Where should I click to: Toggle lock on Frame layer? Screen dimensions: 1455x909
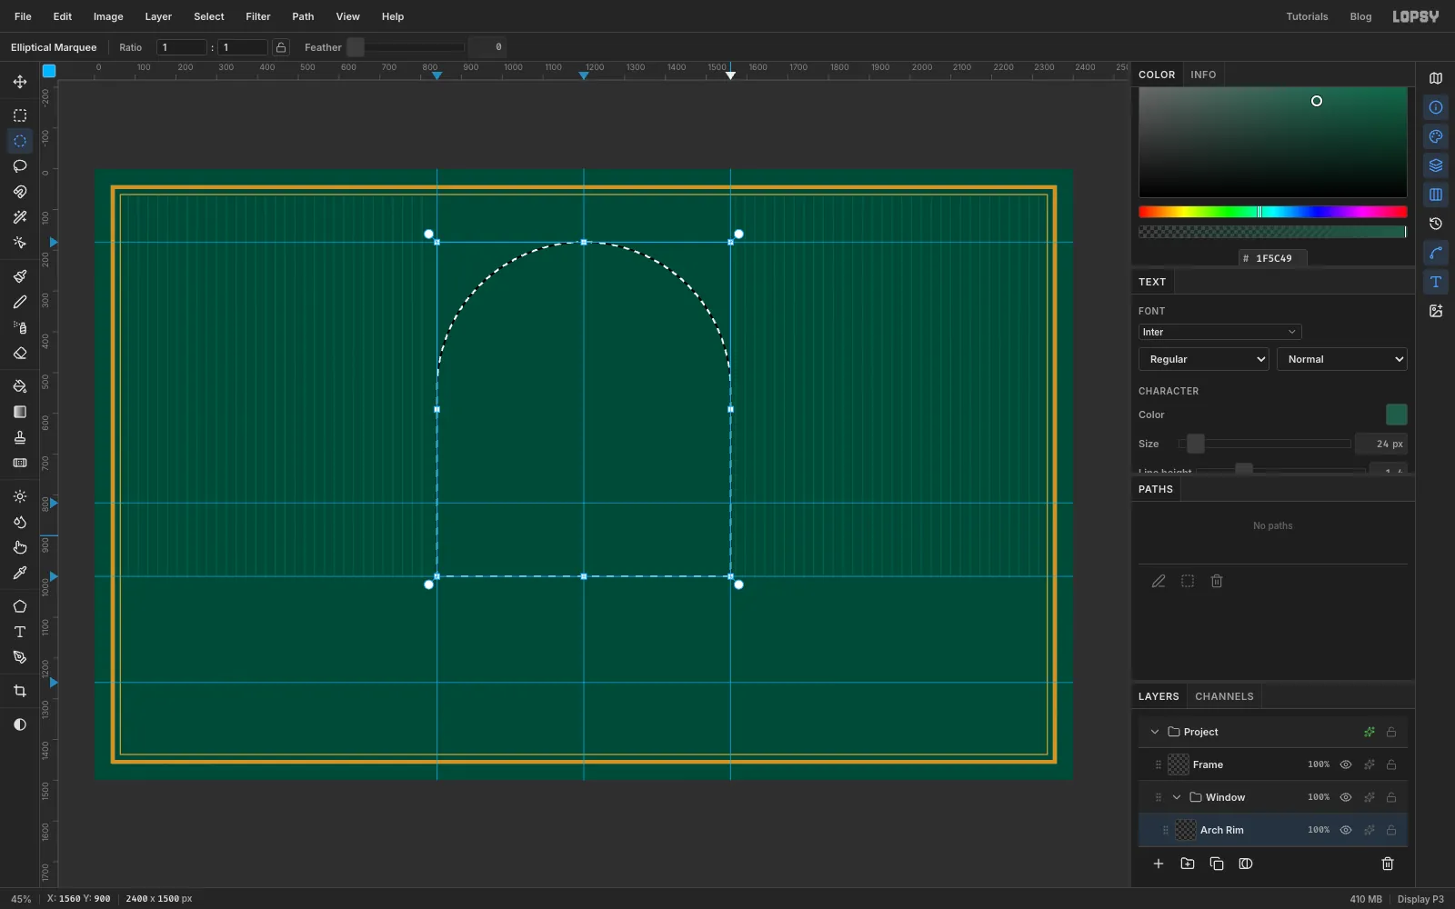coord(1391,764)
